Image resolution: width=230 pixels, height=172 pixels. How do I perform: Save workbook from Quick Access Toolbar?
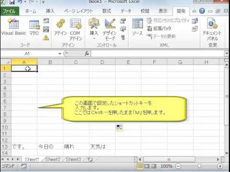point(12,2)
